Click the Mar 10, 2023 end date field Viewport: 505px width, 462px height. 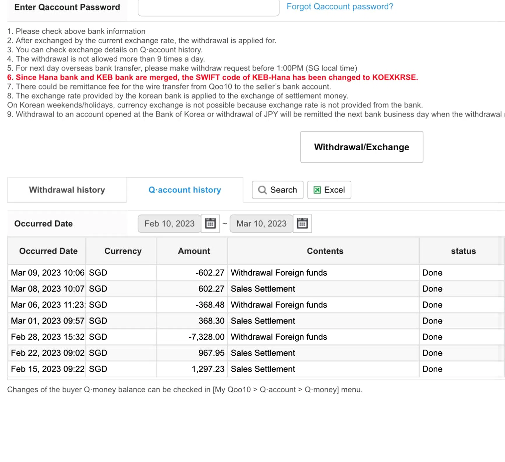[x=261, y=223]
